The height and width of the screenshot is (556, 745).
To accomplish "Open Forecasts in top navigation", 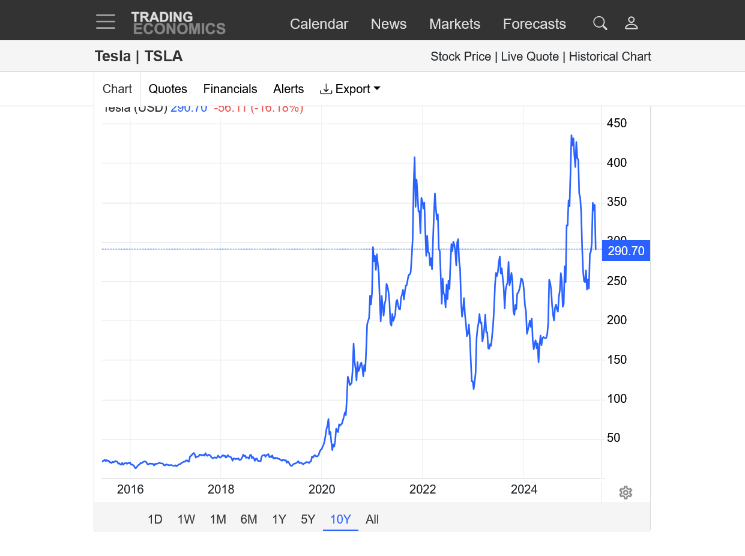I will 534,23.
